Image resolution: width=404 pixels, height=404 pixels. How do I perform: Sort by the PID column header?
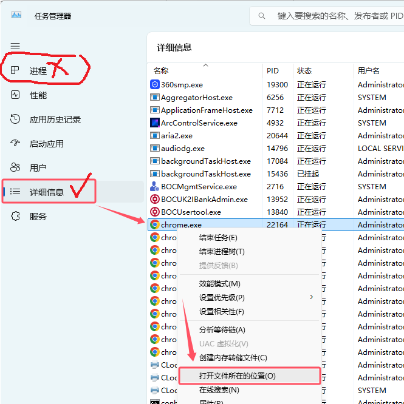273,71
